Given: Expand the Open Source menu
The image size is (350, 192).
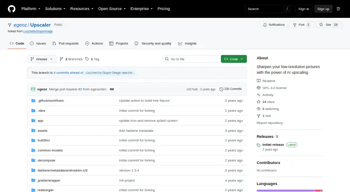Looking at the screenshot, I should (x=112, y=9).
